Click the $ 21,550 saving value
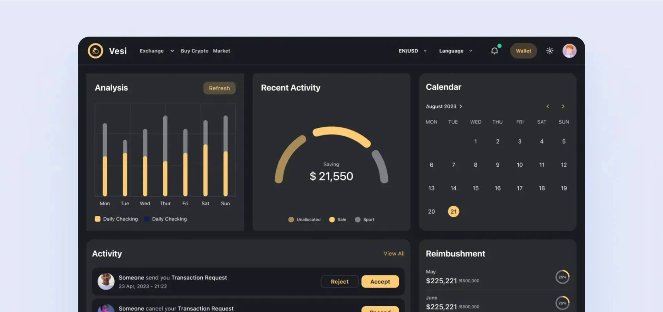This screenshot has width=663, height=312. [331, 176]
